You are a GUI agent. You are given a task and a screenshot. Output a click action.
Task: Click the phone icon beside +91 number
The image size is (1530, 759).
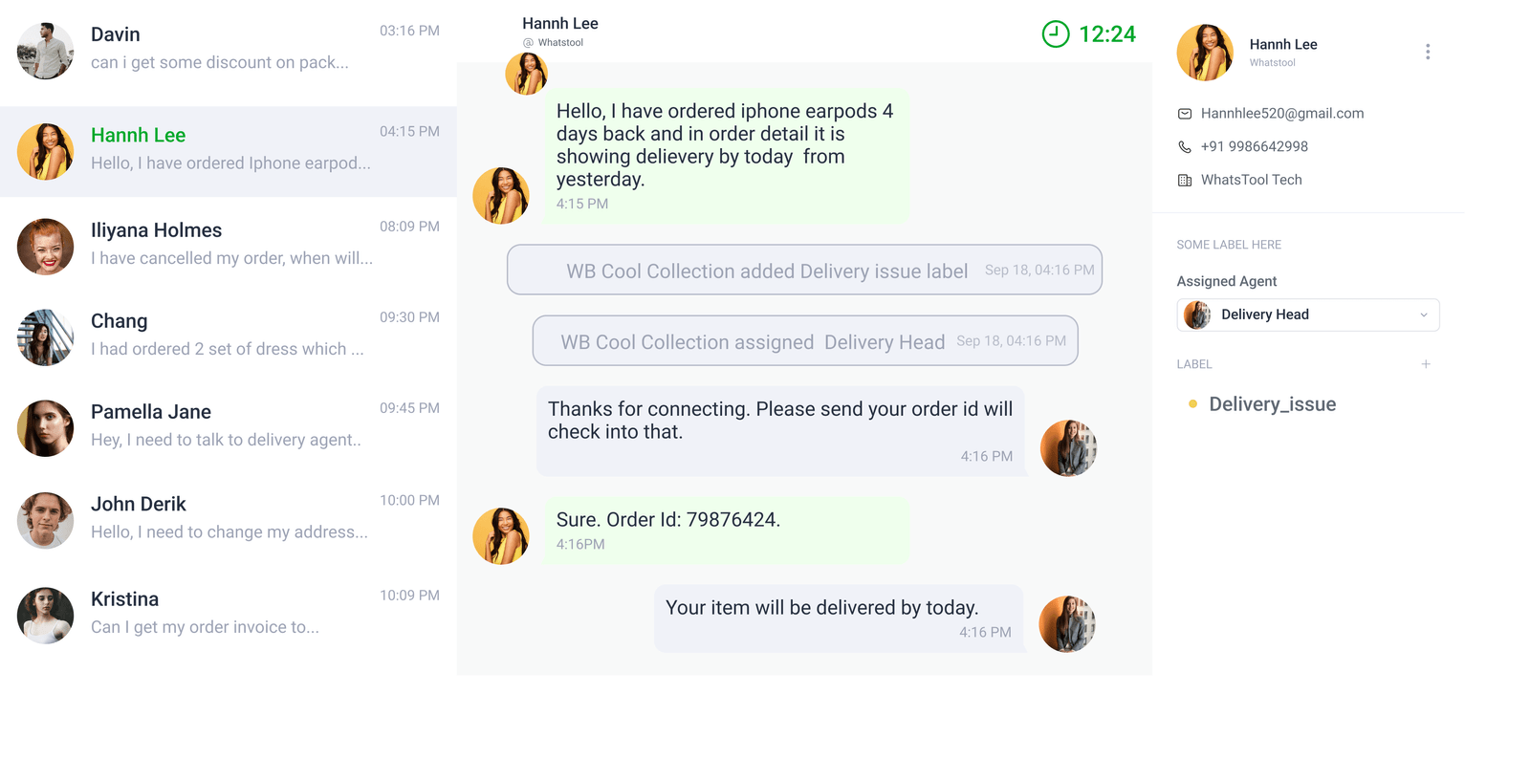(x=1185, y=147)
